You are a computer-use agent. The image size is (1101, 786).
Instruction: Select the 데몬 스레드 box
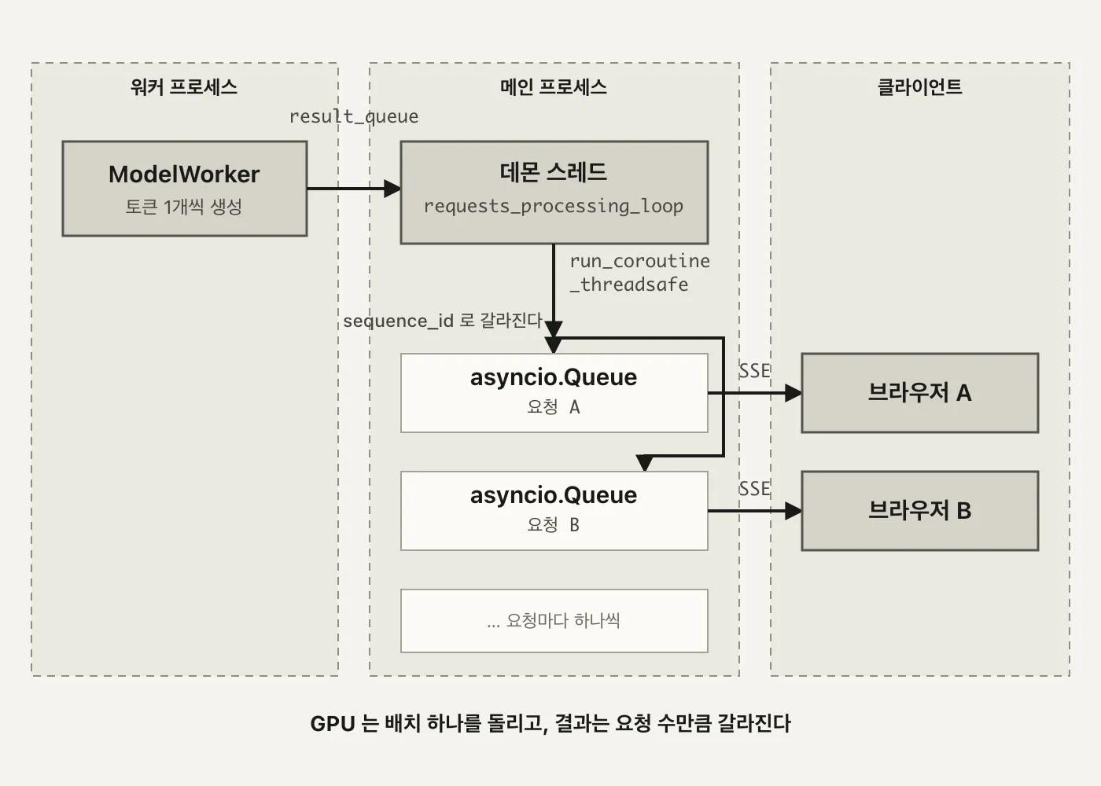tap(554, 193)
